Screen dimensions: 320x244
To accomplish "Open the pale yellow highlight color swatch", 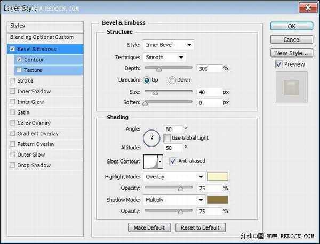I will 218,176.
